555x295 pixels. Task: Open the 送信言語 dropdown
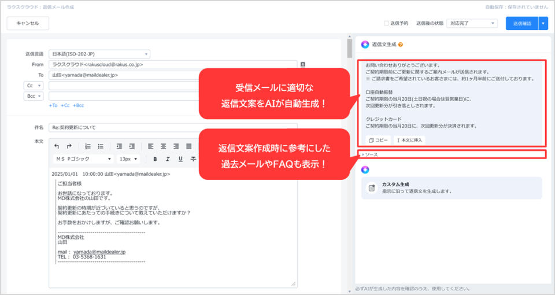tap(99, 54)
